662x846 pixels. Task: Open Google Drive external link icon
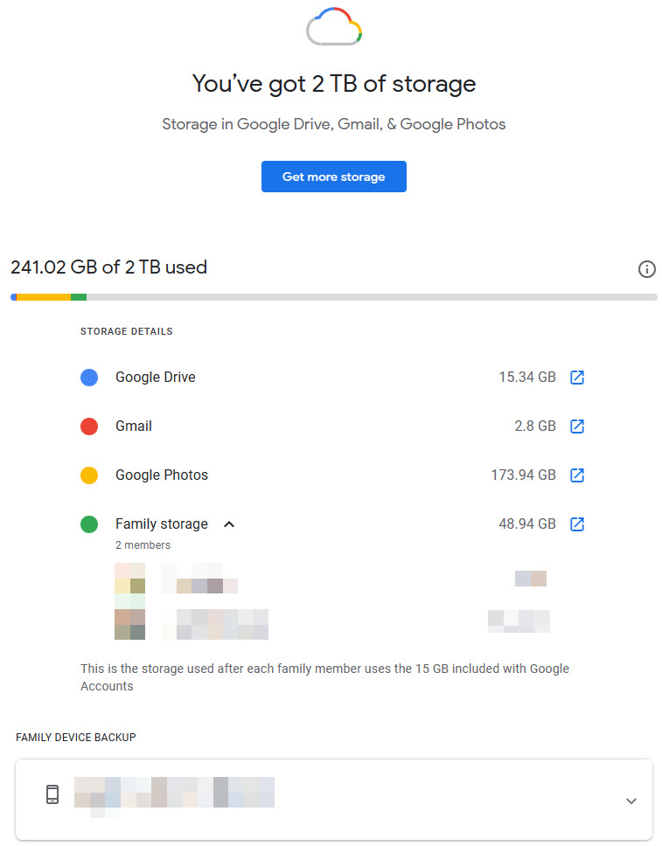coord(577,378)
